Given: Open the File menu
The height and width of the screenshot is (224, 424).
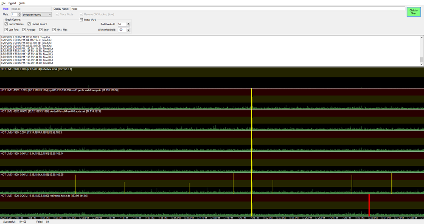Looking at the screenshot, I should point(3,3).
